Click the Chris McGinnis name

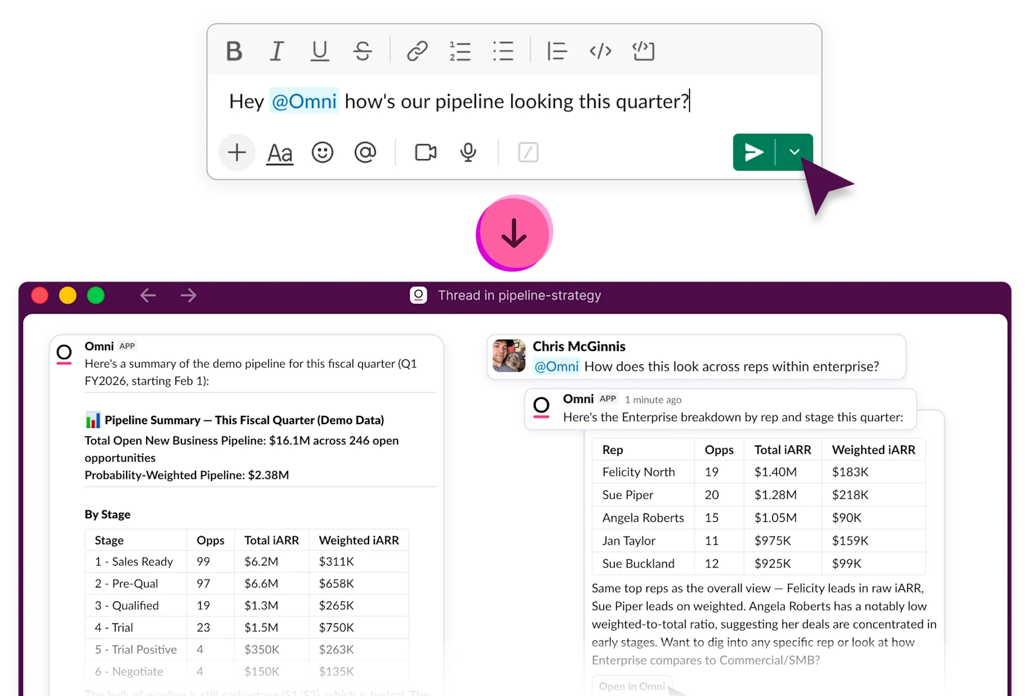[579, 346]
